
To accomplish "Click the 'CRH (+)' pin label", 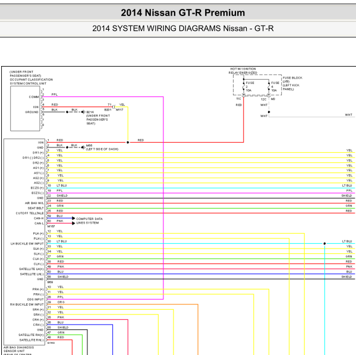I will 38,320.
